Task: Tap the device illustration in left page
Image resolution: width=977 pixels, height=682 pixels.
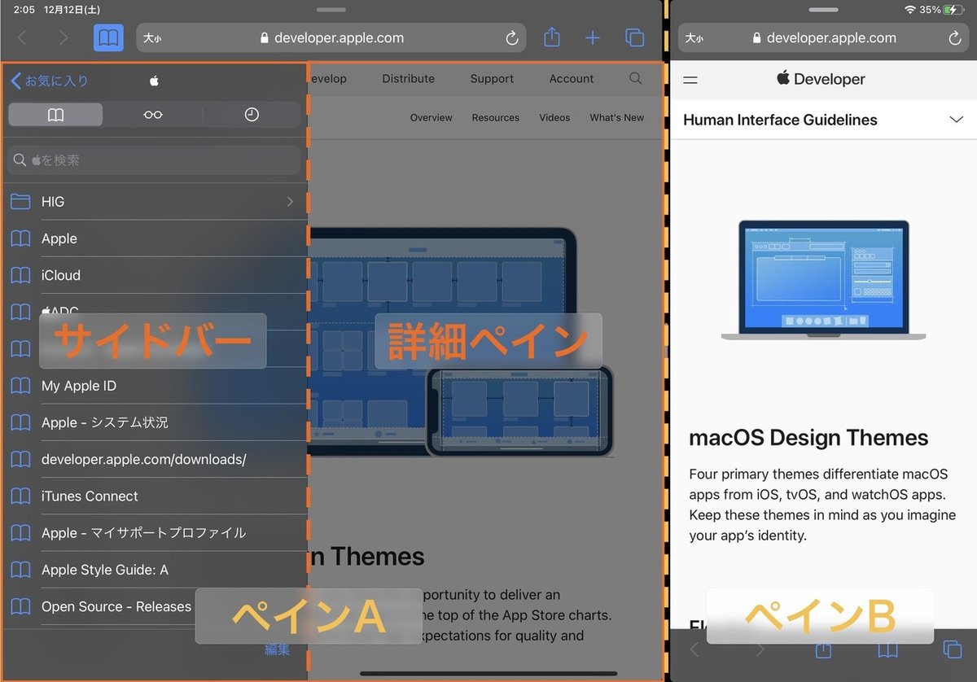Action: 461,342
